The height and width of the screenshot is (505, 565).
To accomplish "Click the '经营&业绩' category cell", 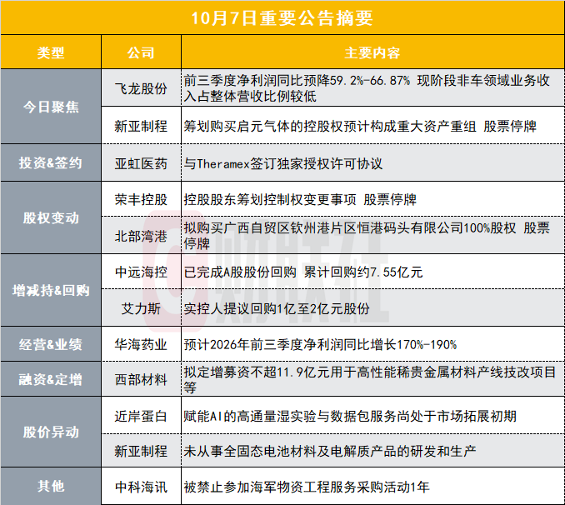I will [51, 345].
